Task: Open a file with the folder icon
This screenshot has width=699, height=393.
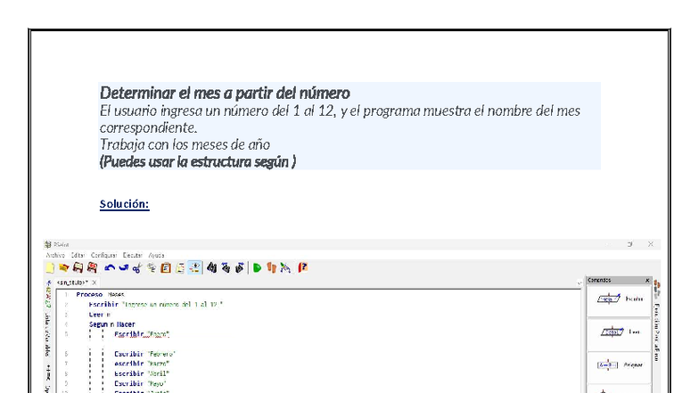Action: coord(64,267)
